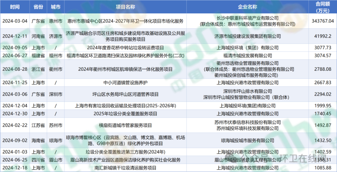Select date cell 2024-01-03
The image size is (337, 172).
15,152
